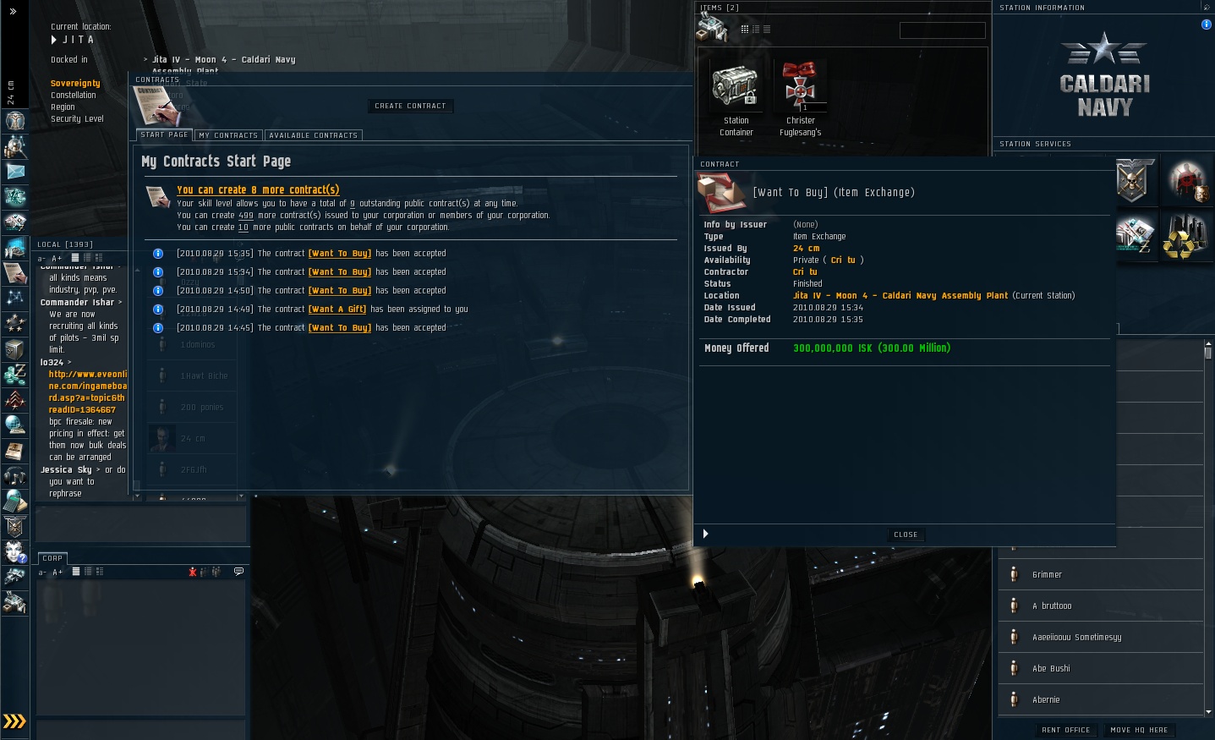Switch items view to plain list mode
The width and height of the screenshot is (1215, 740).
point(767,29)
